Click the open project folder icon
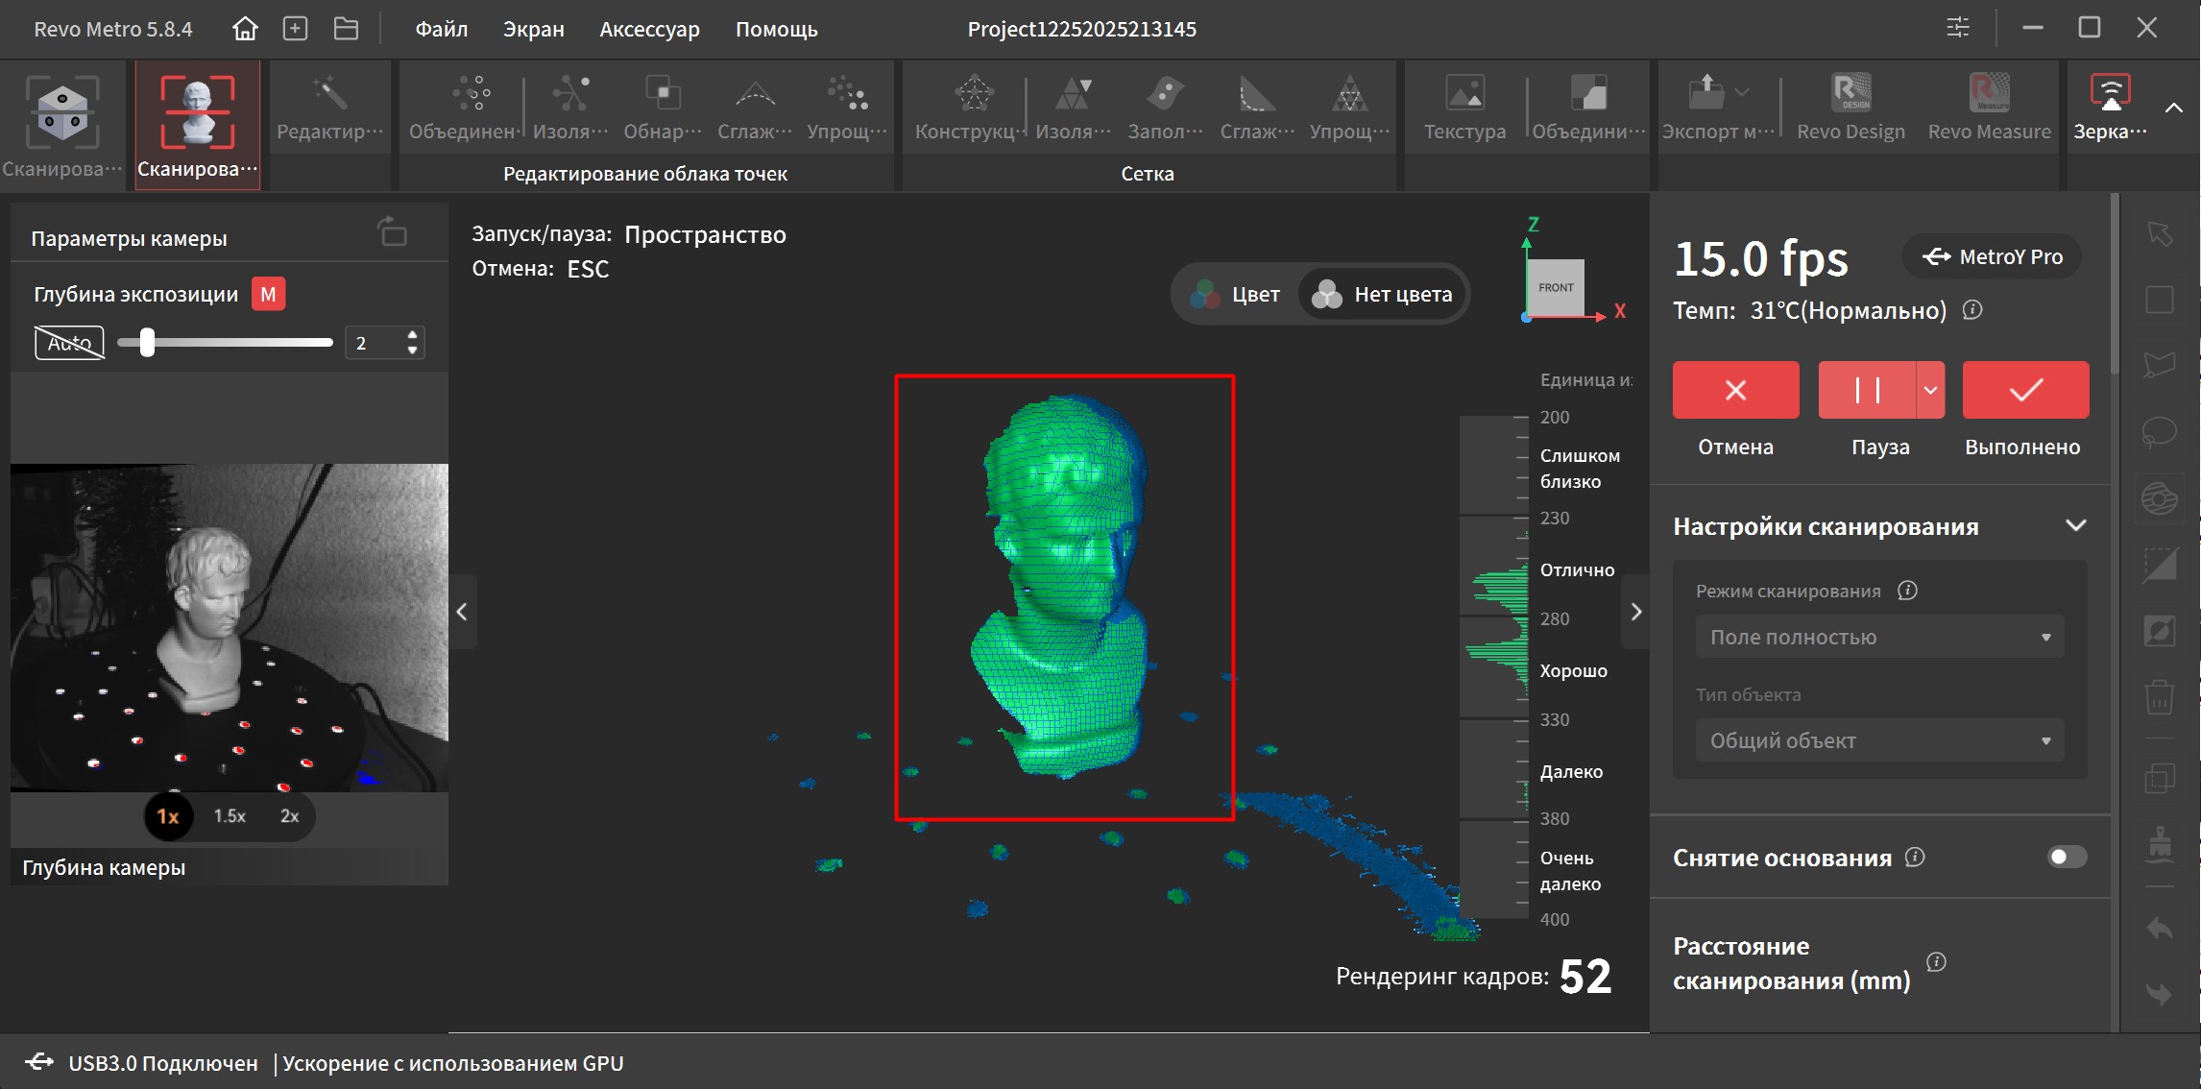This screenshot has height=1089, width=2201. pyautogui.click(x=346, y=29)
